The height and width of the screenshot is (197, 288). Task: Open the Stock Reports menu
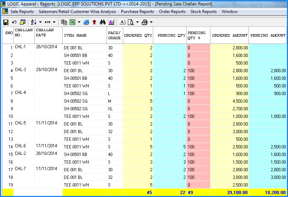(x=204, y=12)
